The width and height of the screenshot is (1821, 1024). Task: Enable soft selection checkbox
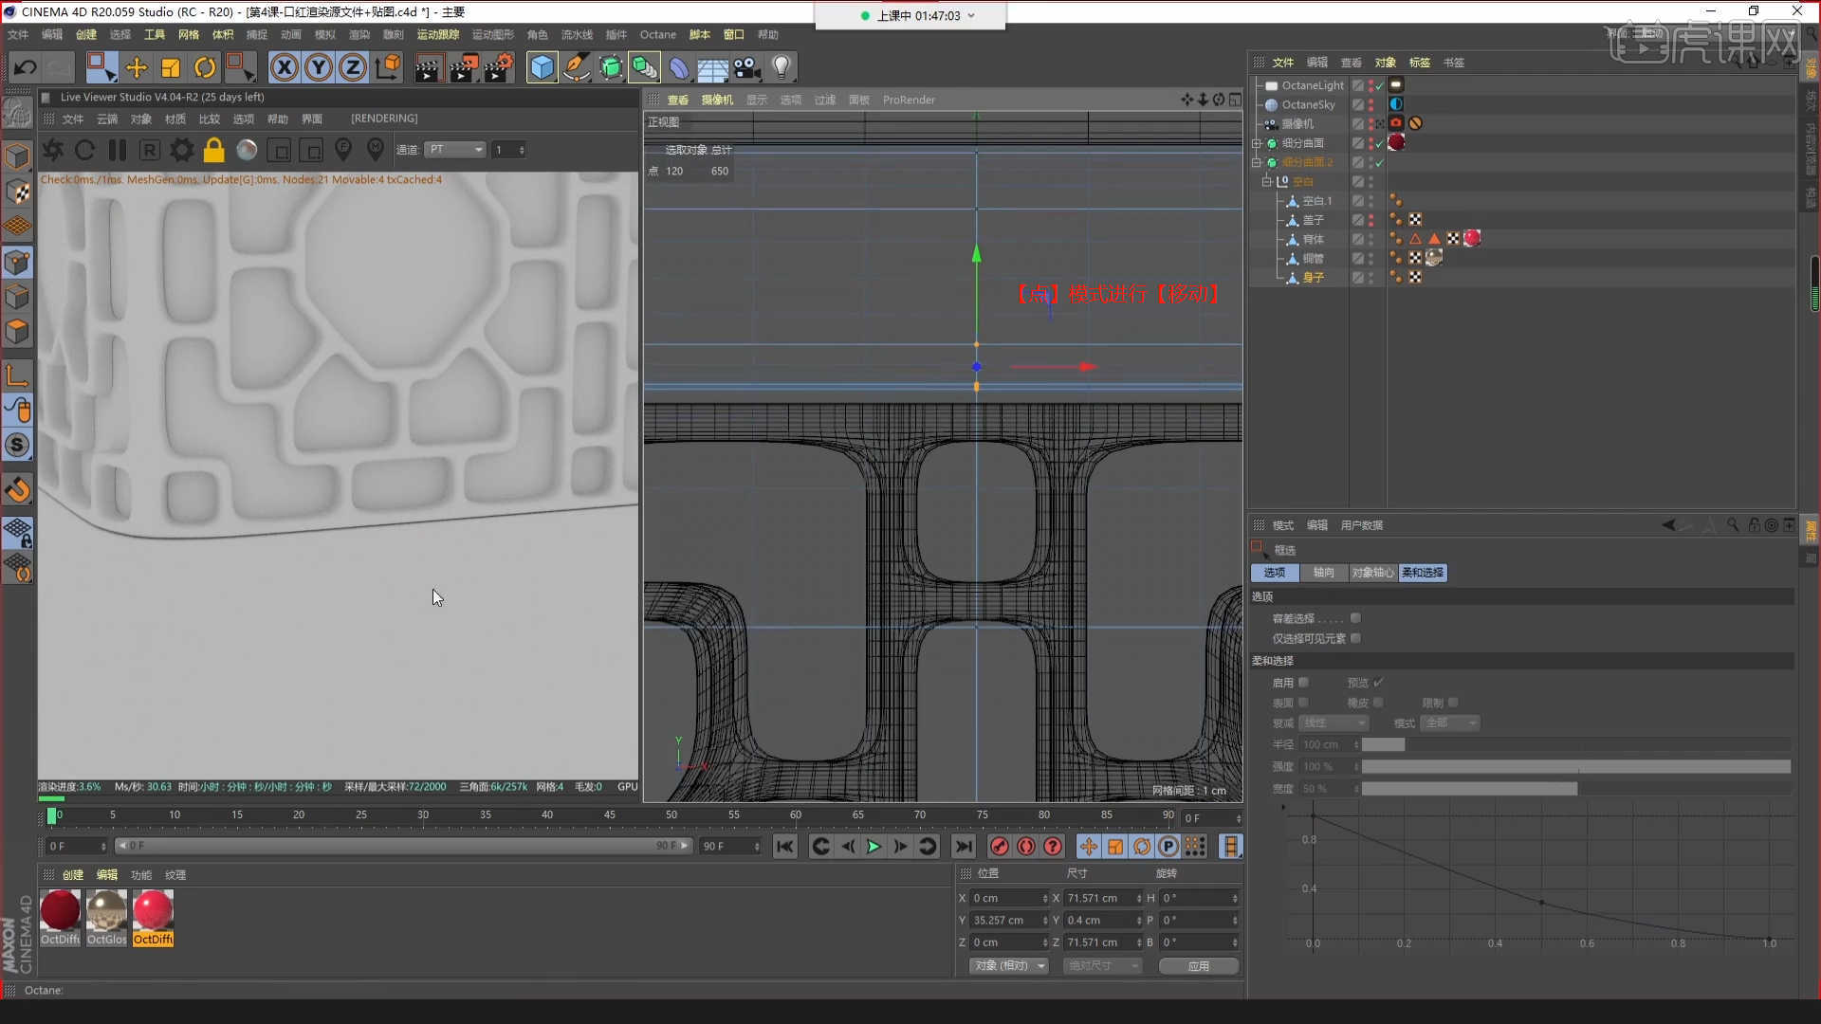[1304, 683]
